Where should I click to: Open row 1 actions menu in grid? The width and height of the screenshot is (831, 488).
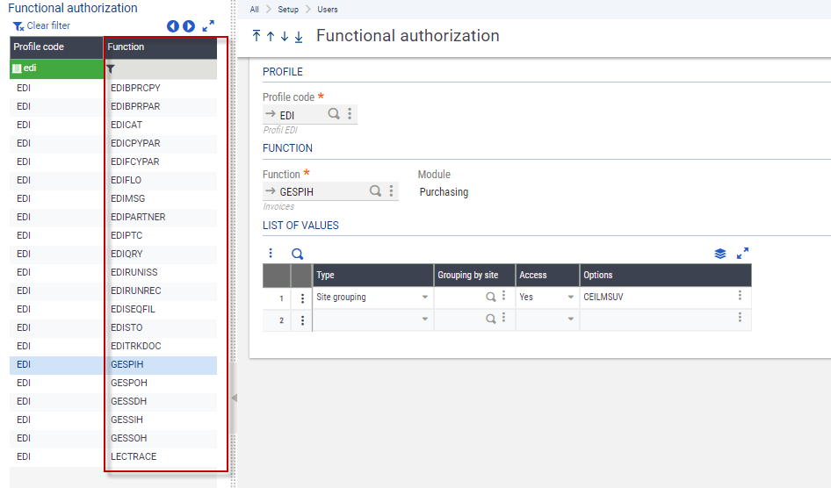coord(302,298)
